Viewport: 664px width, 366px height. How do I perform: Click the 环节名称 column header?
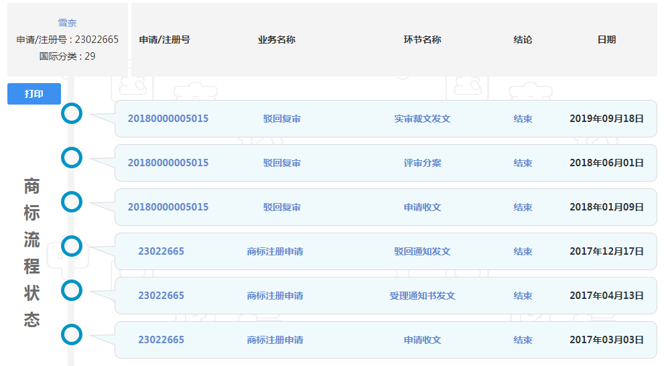[422, 40]
